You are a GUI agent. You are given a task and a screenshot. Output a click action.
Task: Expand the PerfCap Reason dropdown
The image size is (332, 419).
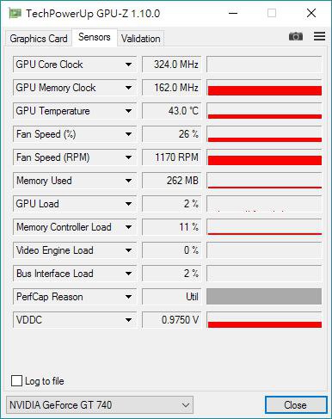tap(128, 297)
